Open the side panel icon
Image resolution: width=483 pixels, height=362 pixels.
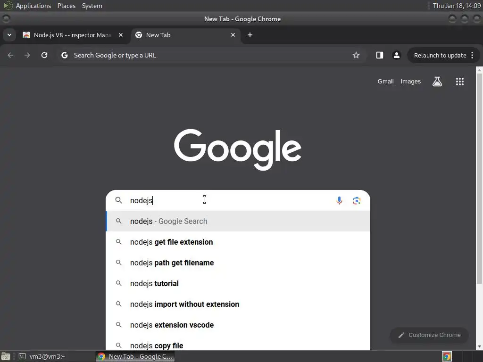(x=380, y=55)
